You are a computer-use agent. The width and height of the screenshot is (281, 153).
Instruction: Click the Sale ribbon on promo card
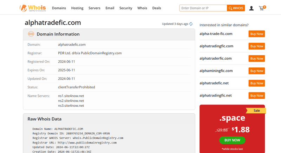tap(256, 111)
